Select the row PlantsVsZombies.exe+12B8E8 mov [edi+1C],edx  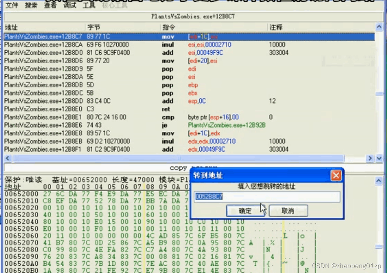click(189, 133)
